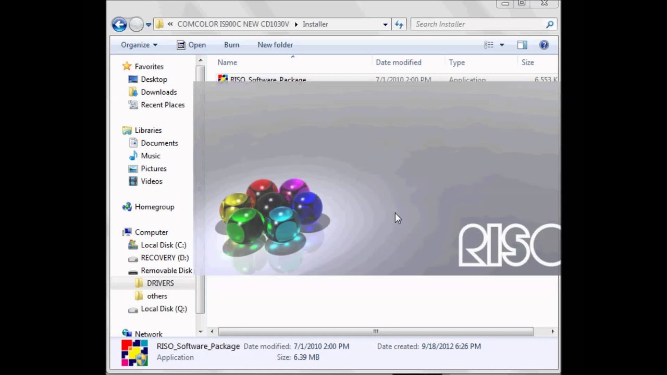Toggle the preview pane button
667x375 pixels.
[x=522, y=45]
